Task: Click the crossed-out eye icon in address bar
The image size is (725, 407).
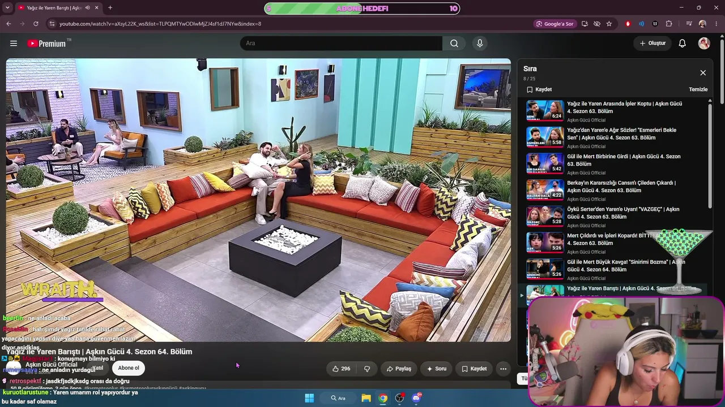Action: [597, 24]
